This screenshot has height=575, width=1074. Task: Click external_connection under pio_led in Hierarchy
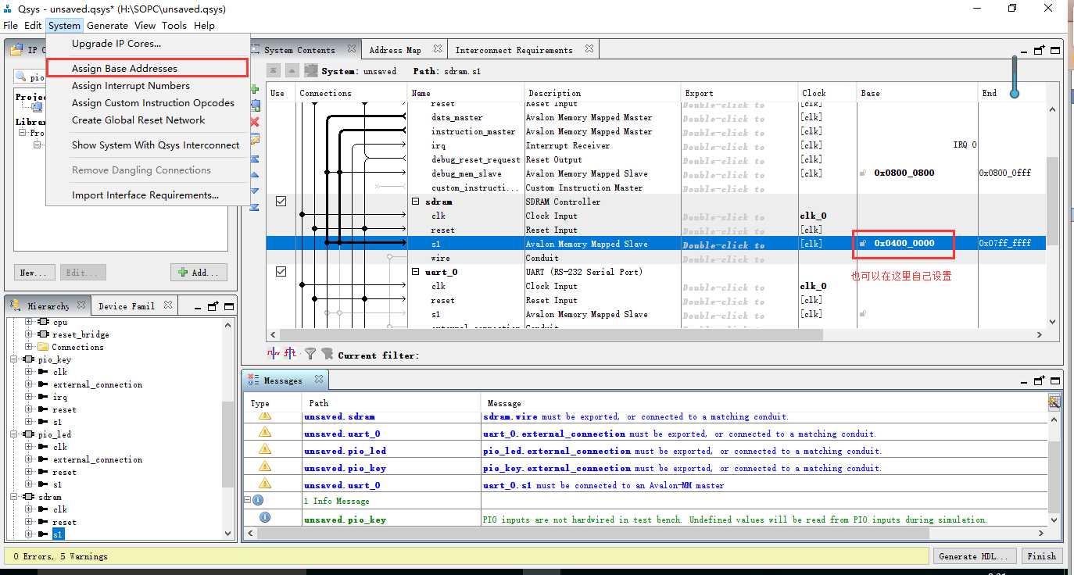(98, 459)
